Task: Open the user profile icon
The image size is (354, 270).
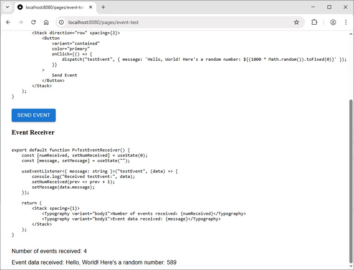Action: coord(333,22)
